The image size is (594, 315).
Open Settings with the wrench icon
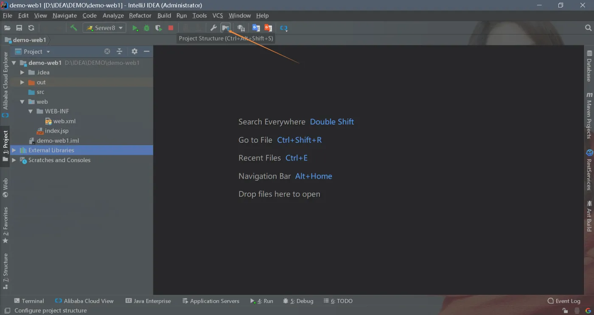pos(213,28)
